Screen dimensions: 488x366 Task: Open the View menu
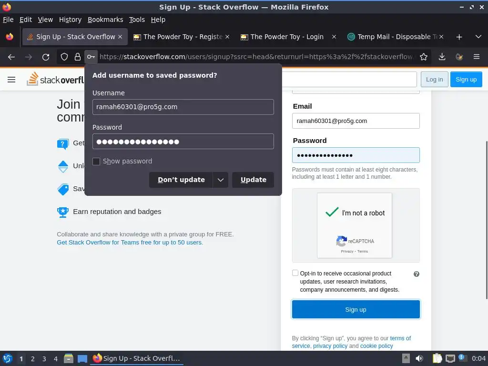tap(45, 20)
